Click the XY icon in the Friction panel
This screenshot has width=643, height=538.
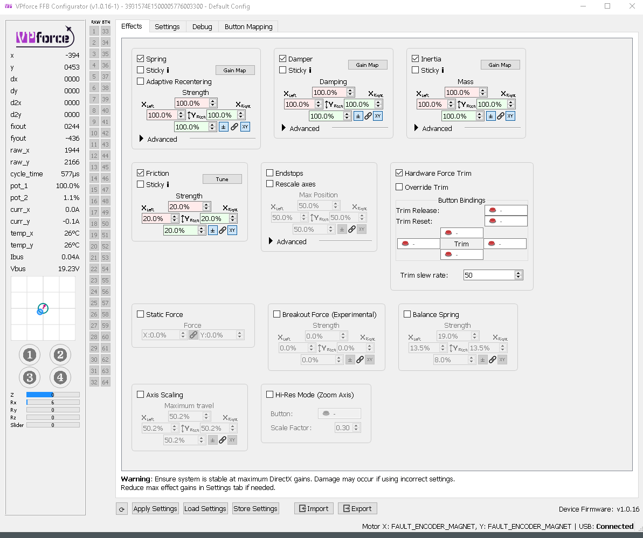click(x=232, y=230)
